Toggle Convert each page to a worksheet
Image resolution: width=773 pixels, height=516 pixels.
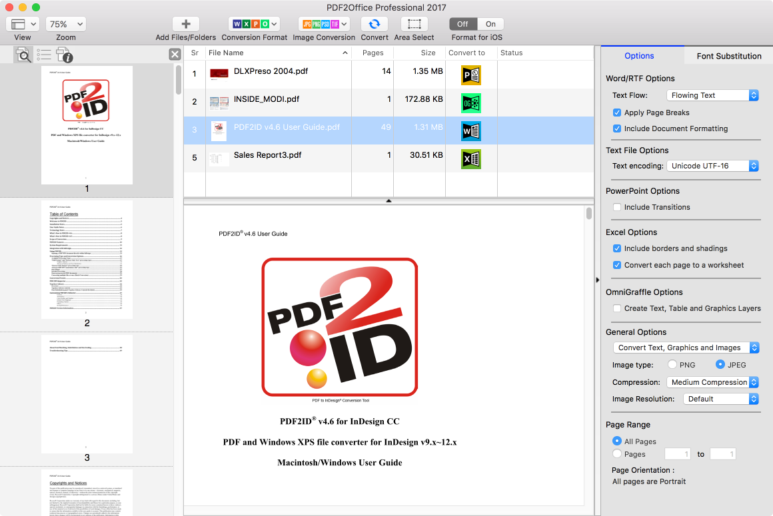[x=616, y=265]
